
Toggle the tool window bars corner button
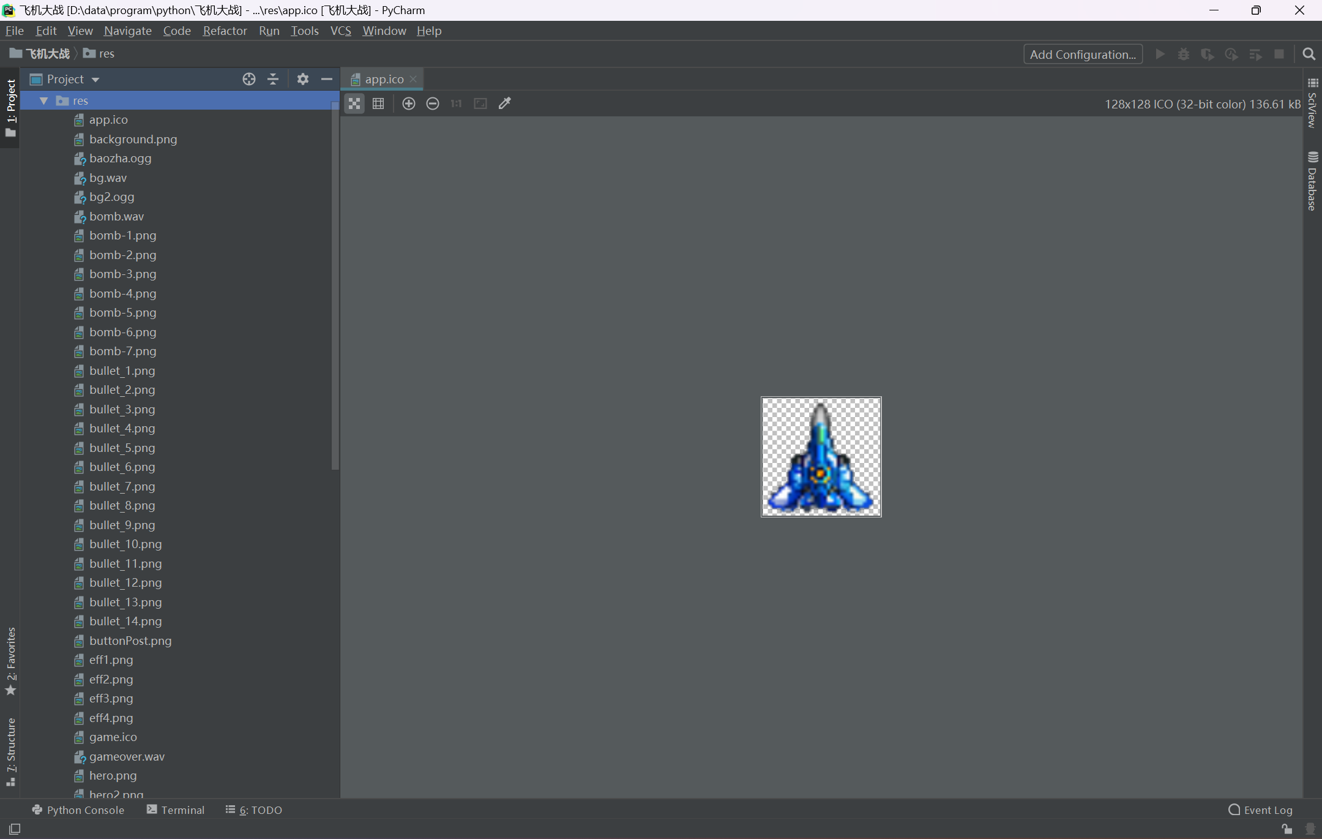[15, 829]
